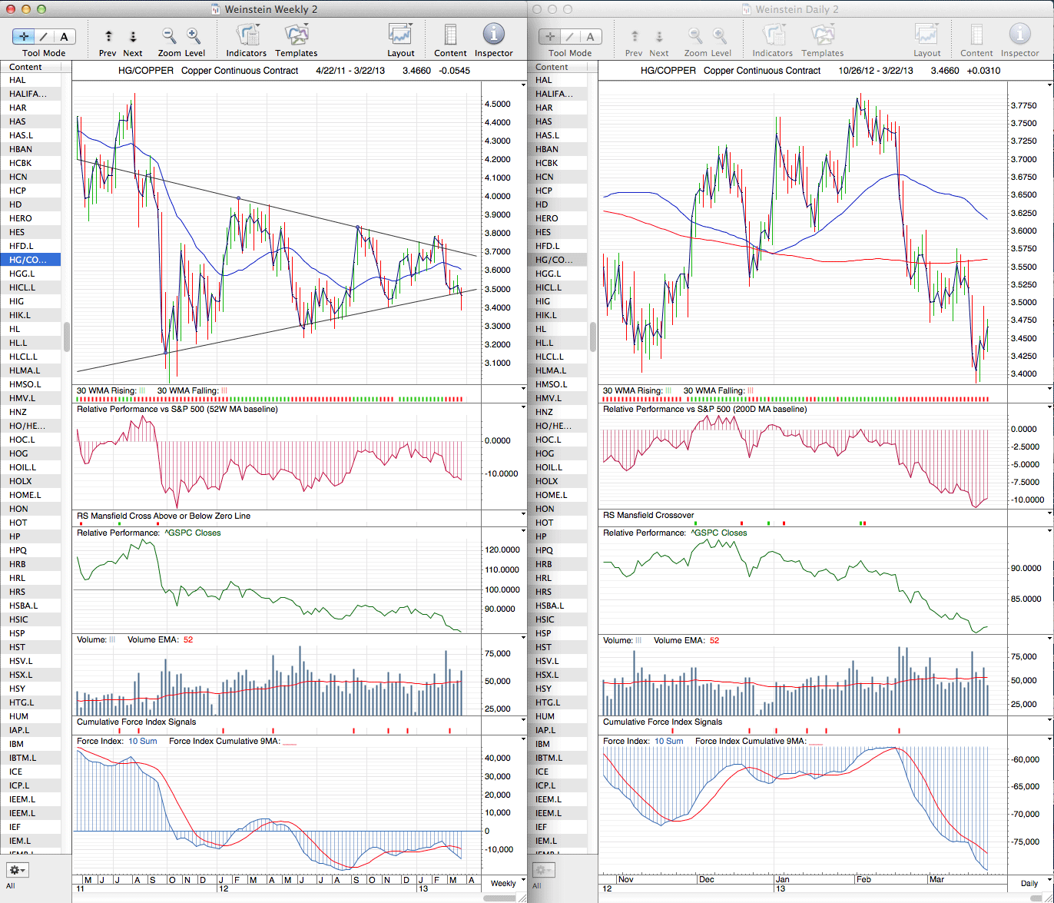Image resolution: width=1054 pixels, height=903 pixels.
Task: Click Content column header in Weekly list
Action: pos(26,67)
